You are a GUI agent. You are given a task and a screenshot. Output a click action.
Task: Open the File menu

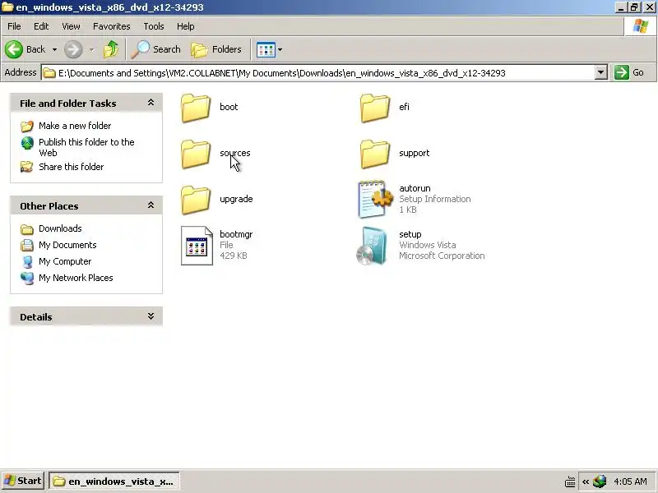pos(14,26)
